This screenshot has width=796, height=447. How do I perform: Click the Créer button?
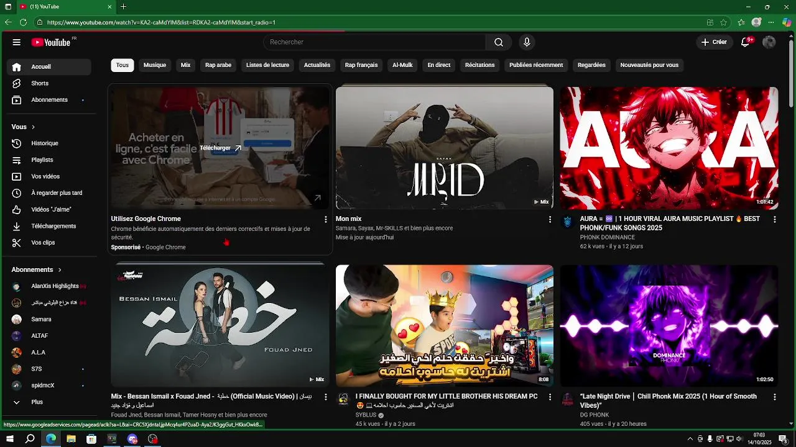(x=714, y=42)
